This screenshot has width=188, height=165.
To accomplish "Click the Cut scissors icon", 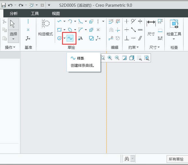I will pyautogui.click(x=4, y=22).
